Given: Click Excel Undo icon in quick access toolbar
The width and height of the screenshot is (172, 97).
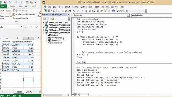Looking at the screenshot, I should 10,2.
